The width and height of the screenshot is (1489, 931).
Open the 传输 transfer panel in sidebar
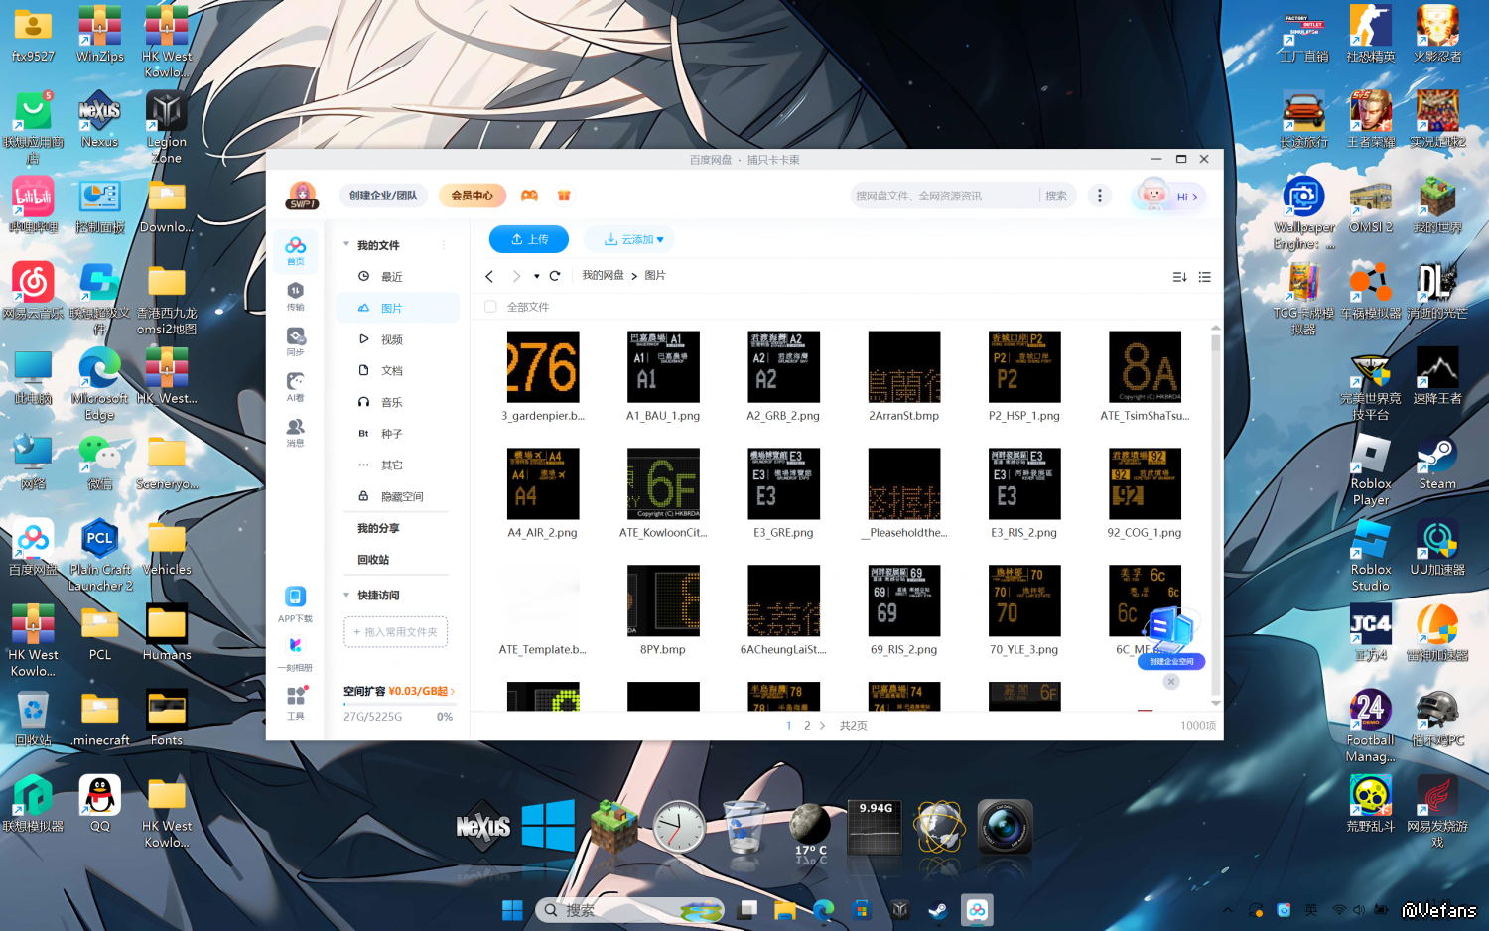(295, 296)
